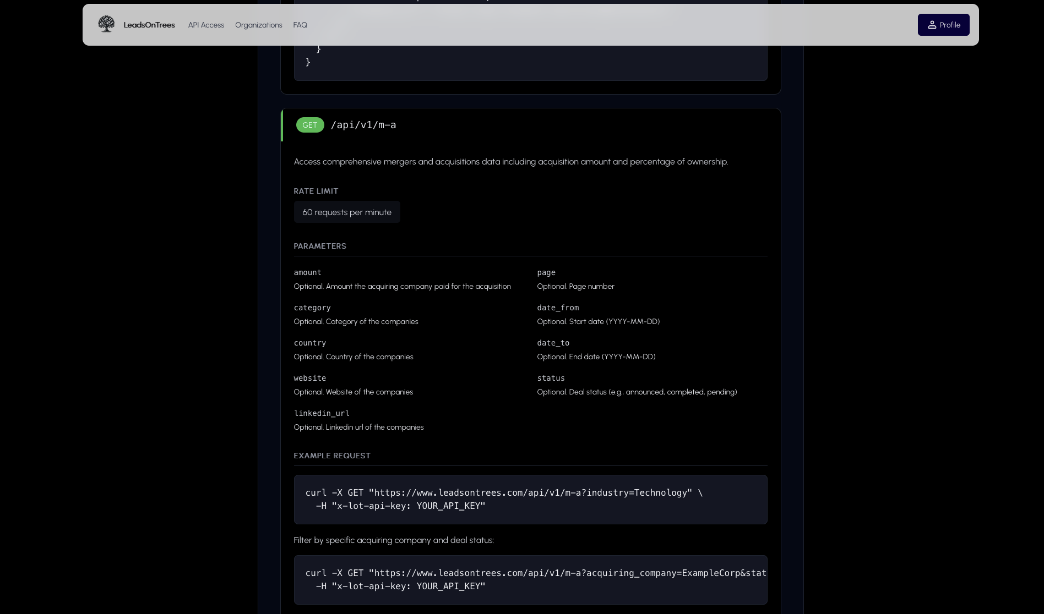
Task: Select 'Filter by specific acquiring company' text
Action: point(394,540)
